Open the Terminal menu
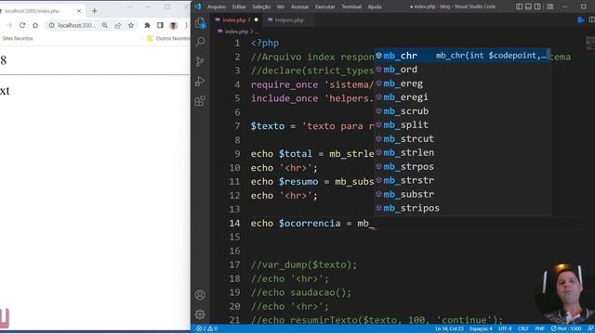Image resolution: width=595 pixels, height=334 pixels. point(351,6)
